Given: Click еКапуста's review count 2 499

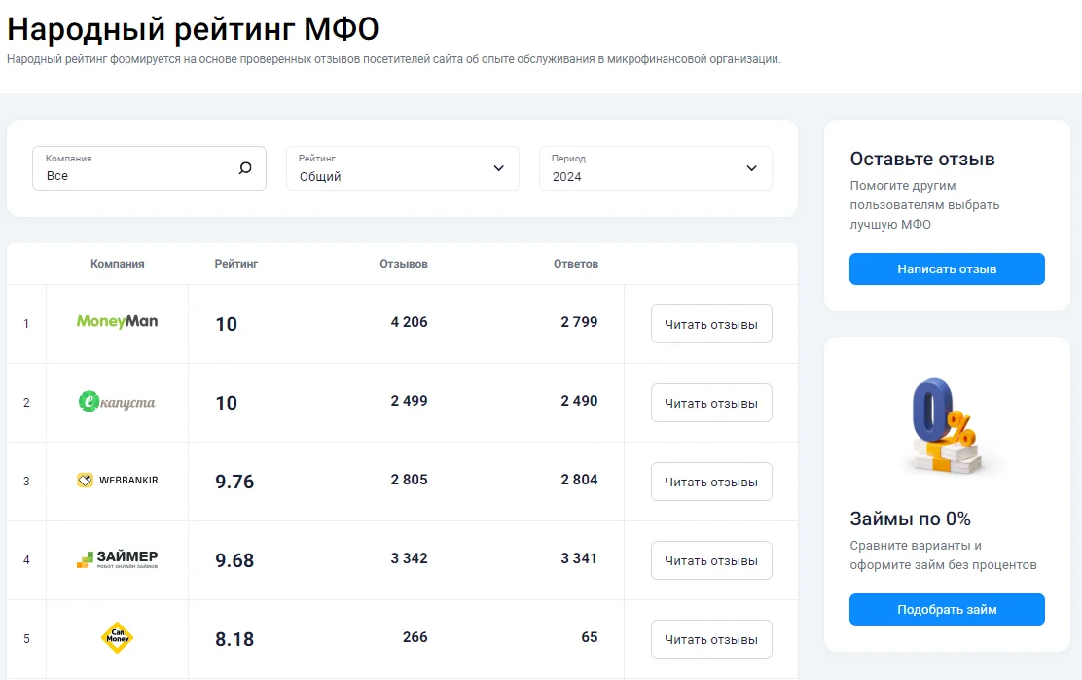Looking at the screenshot, I should point(410,401).
